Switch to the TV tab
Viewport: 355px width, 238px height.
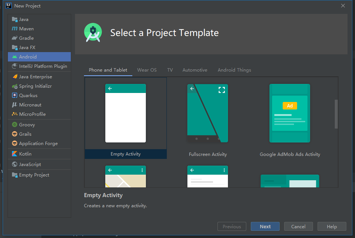pos(170,70)
